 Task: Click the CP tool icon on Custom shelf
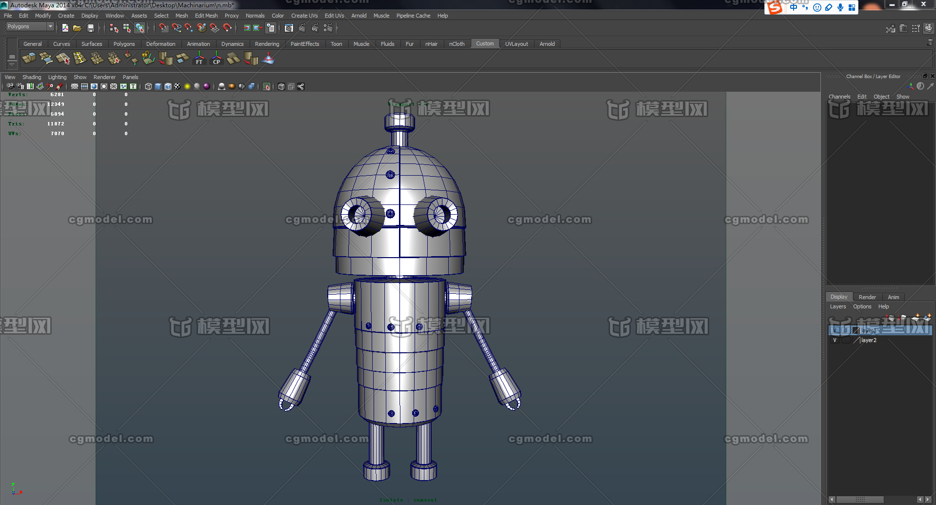click(x=216, y=59)
